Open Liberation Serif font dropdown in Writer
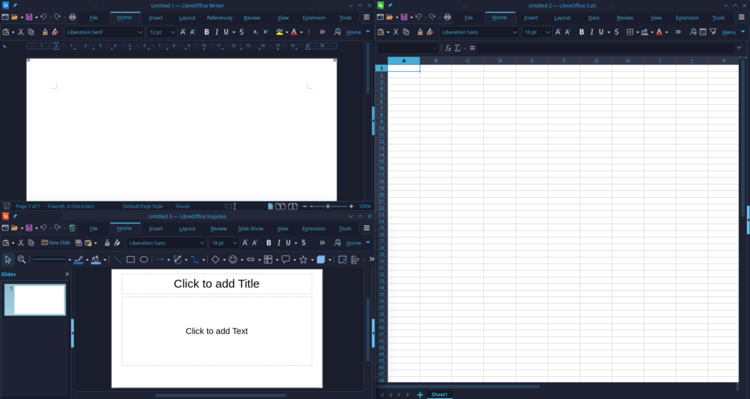Screen dimensions: 750x399 (x=140, y=32)
